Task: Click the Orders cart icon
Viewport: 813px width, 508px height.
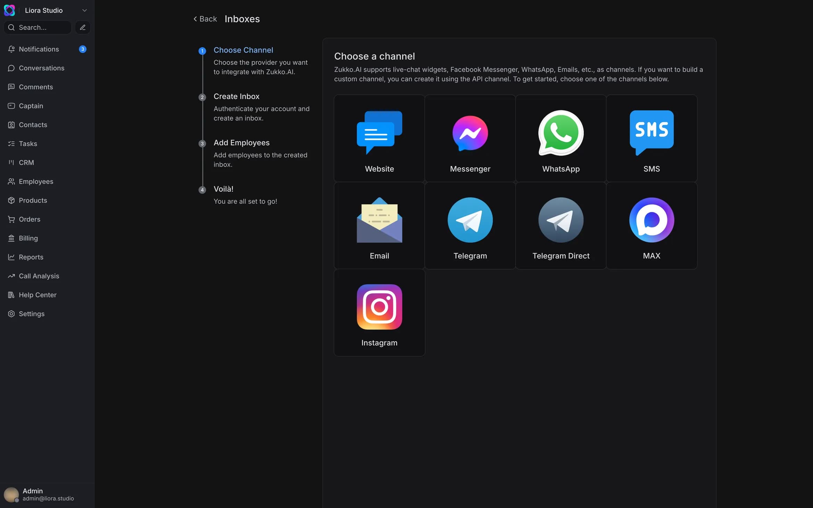Action: pos(11,219)
